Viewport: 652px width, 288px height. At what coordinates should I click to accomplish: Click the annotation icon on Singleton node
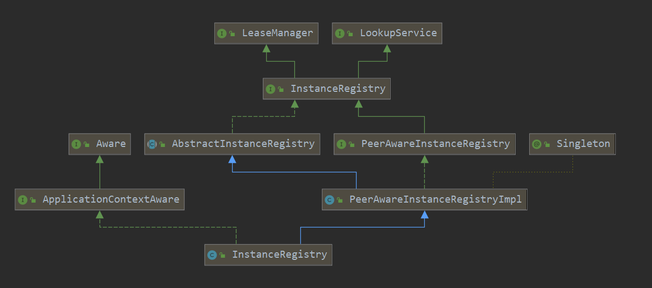tap(537, 144)
